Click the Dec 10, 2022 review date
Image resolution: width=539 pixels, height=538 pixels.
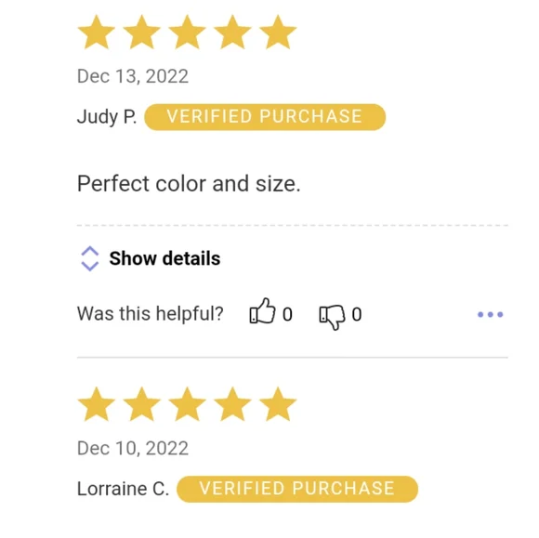[x=133, y=448]
